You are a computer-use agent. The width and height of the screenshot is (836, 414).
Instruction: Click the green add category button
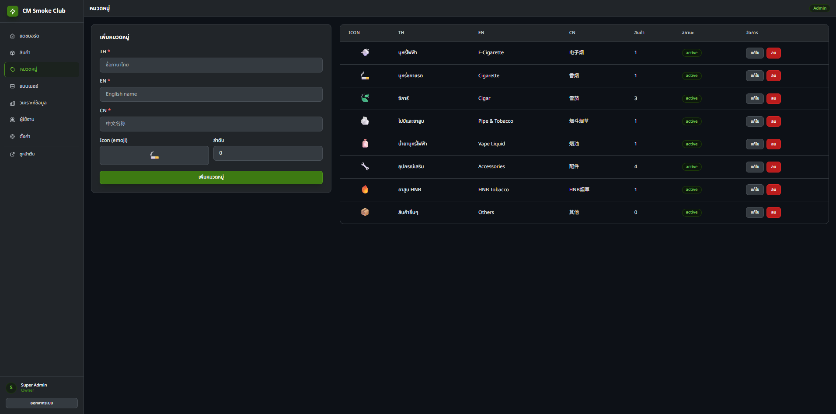click(211, 177)
